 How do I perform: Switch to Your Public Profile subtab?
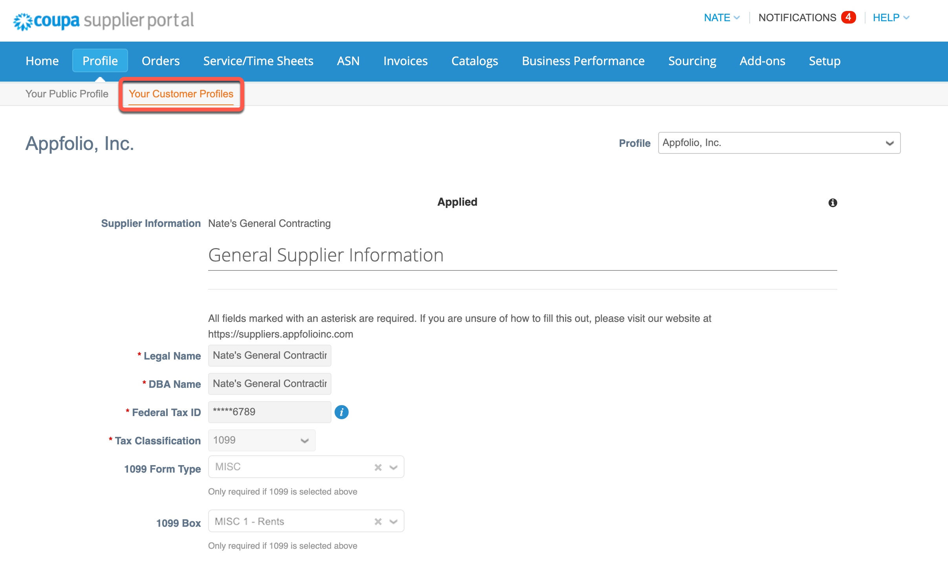pyautogui.click(x=67, y=94)
